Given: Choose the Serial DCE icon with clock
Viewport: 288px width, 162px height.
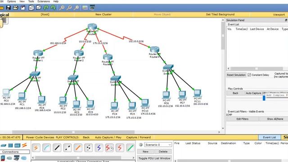Looking at the screenshot, I should [x=109, y=148].
